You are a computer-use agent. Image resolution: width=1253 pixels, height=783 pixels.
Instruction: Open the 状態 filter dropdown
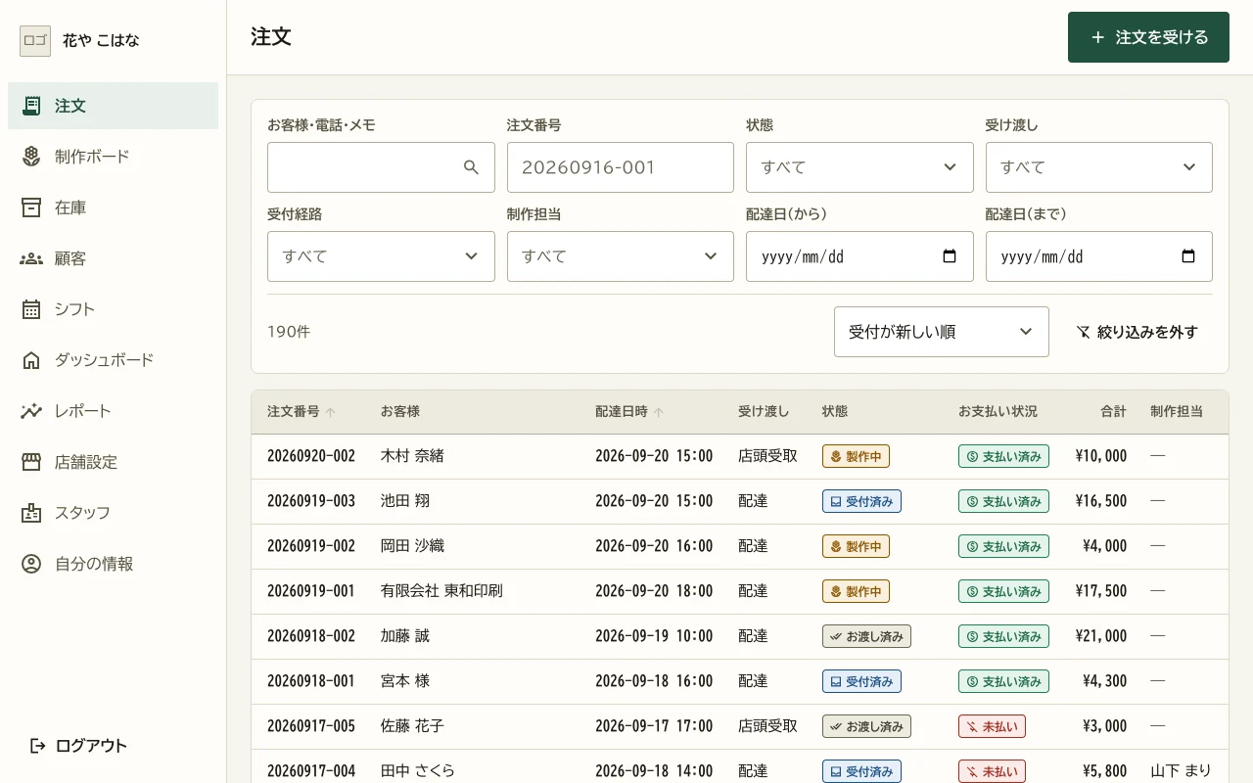(859, 167)
